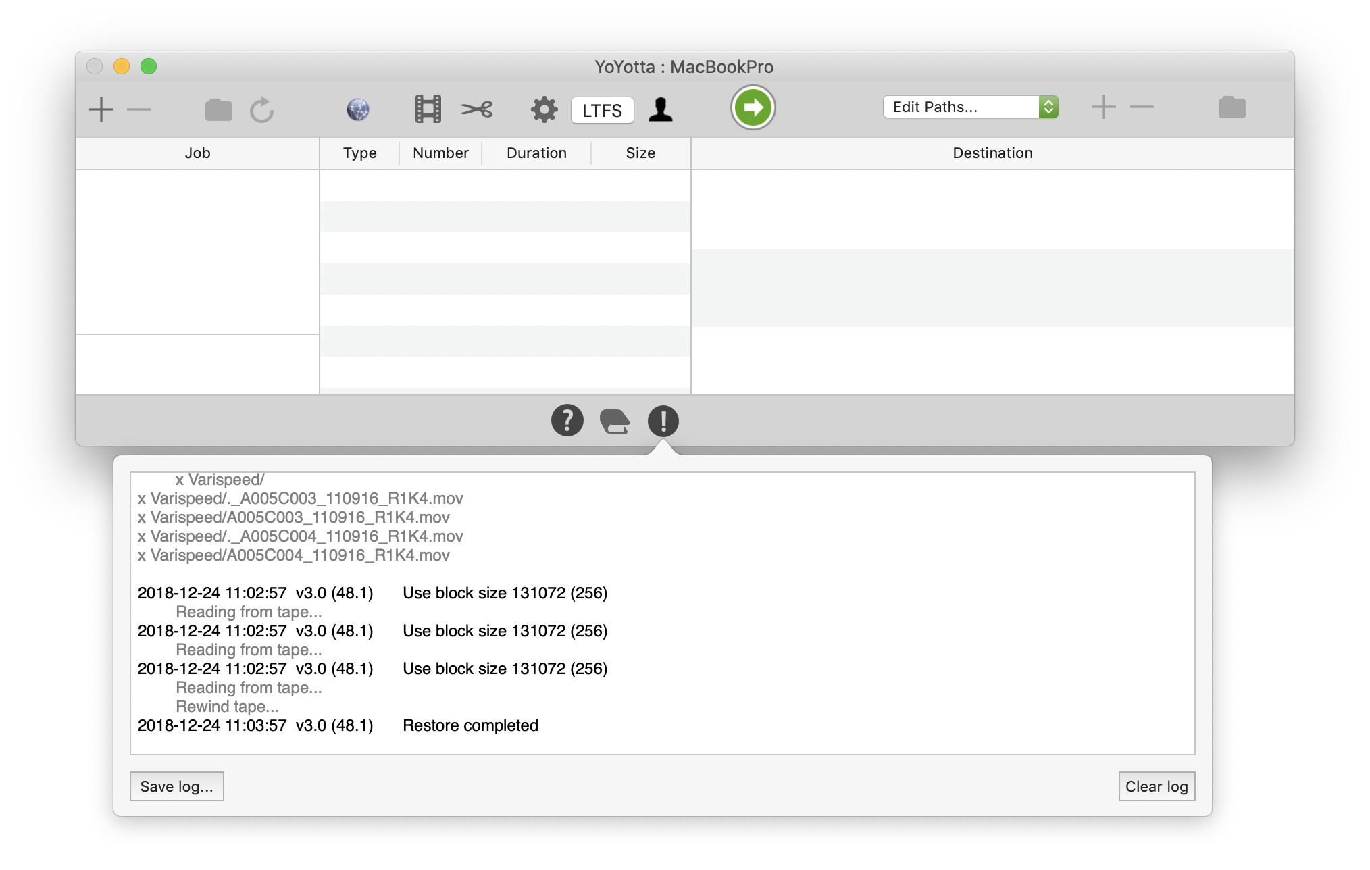Sort by Size column header

point(640,153)
